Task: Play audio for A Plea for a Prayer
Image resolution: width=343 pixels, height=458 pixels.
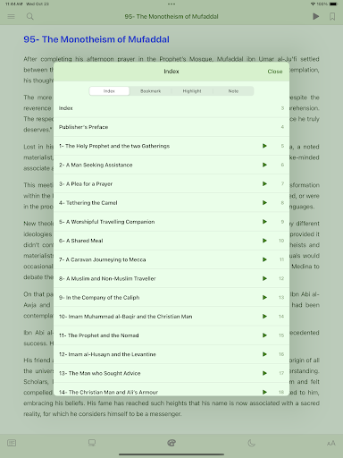Action: point(264,183)
